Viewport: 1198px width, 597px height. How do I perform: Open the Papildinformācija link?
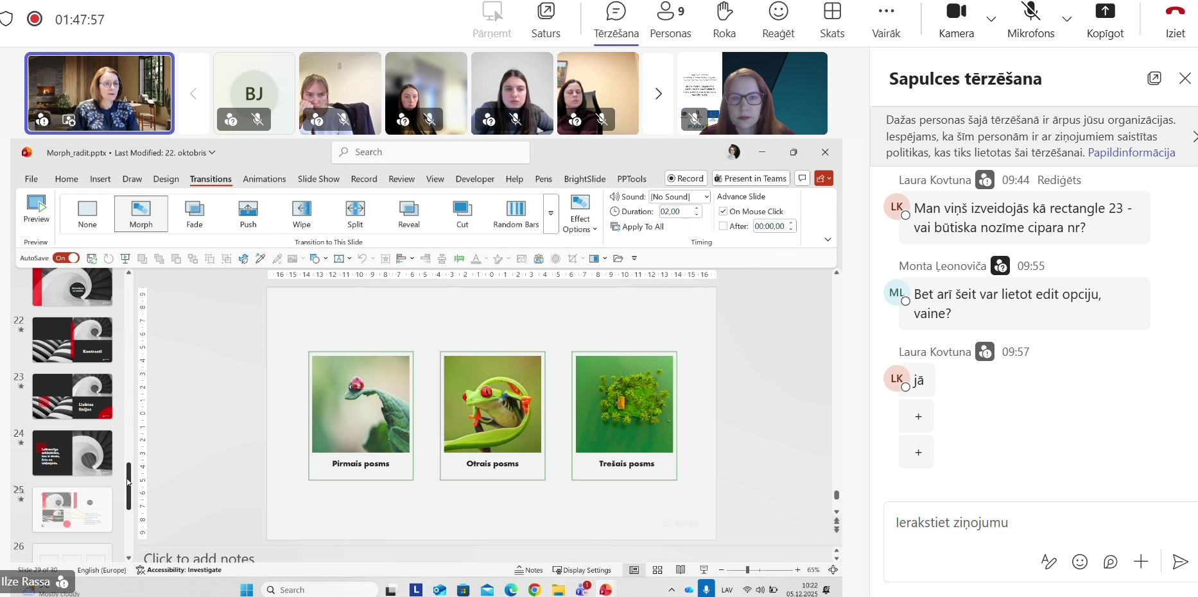point(1131,153)
